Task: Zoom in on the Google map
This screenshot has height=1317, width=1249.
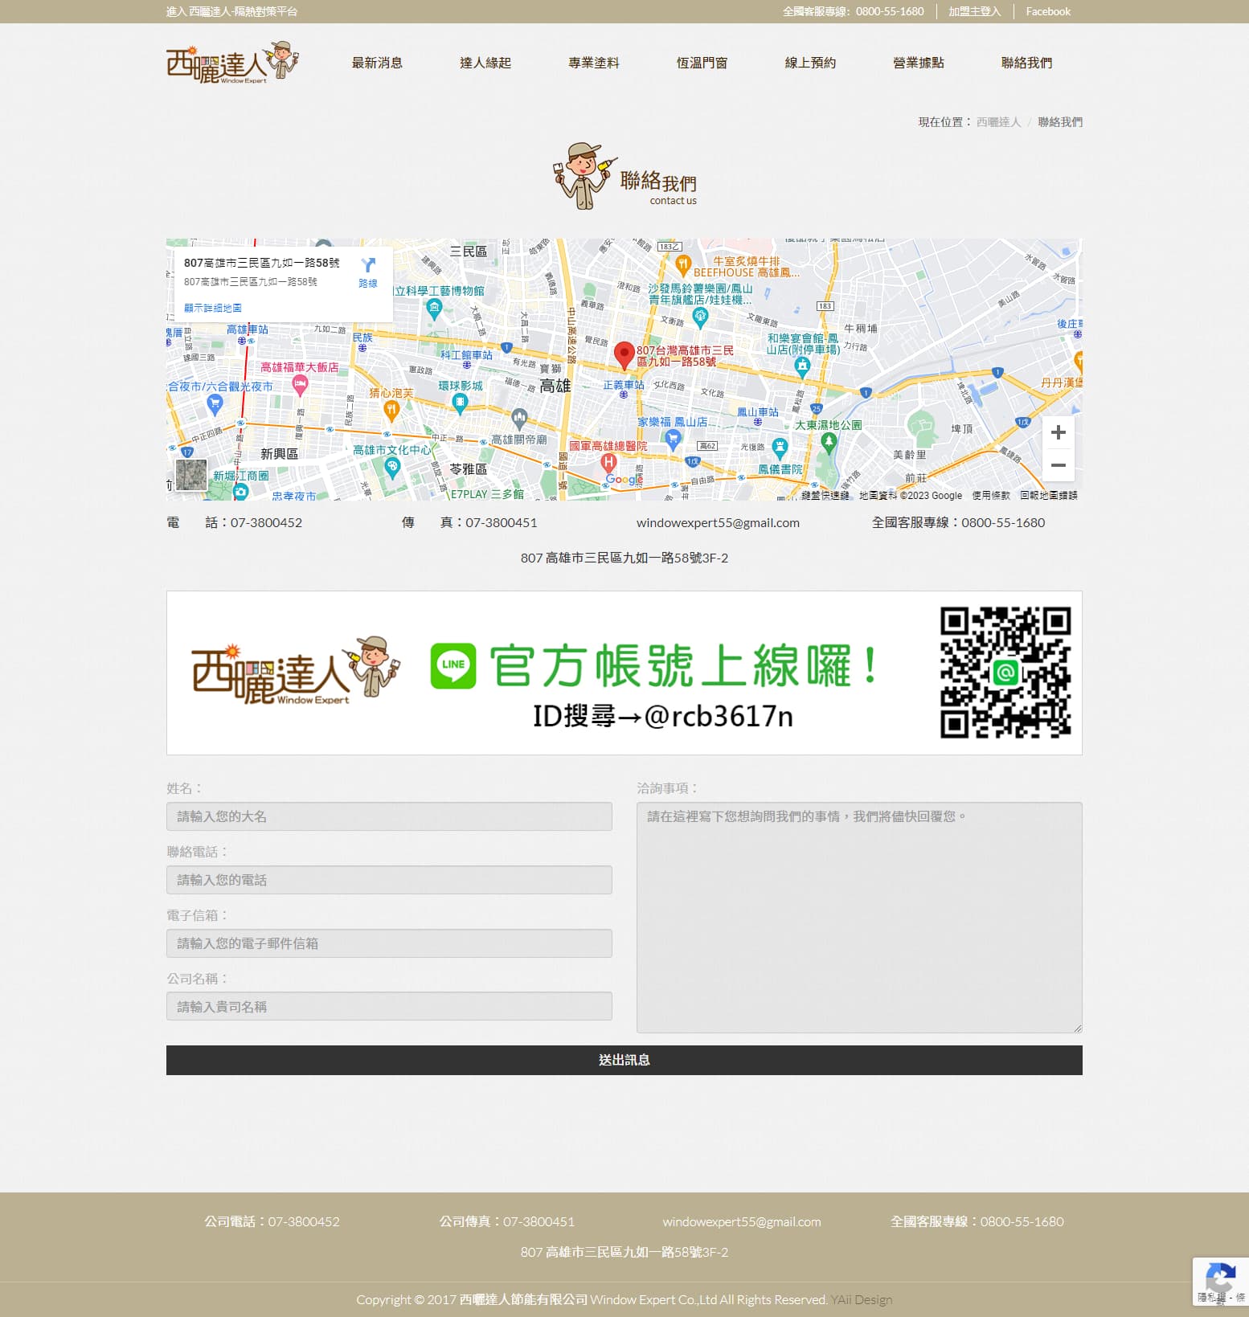Action: (1058, 432)
